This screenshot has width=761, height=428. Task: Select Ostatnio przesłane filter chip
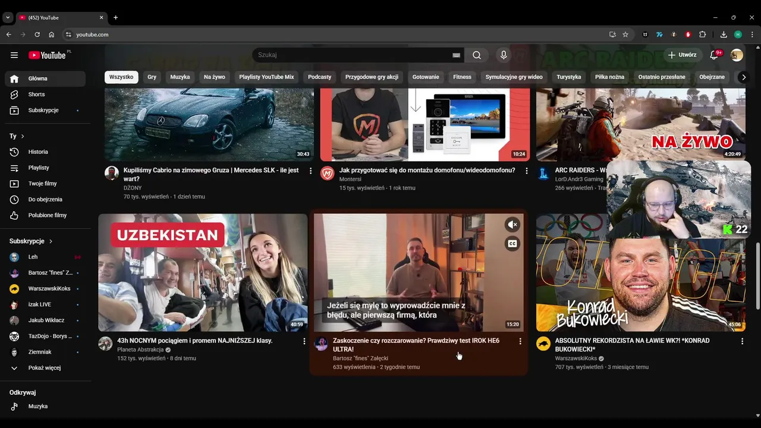(662, 77)
